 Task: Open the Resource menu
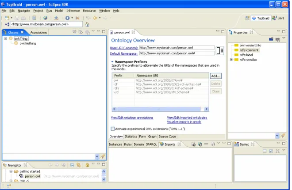[89, 11]
